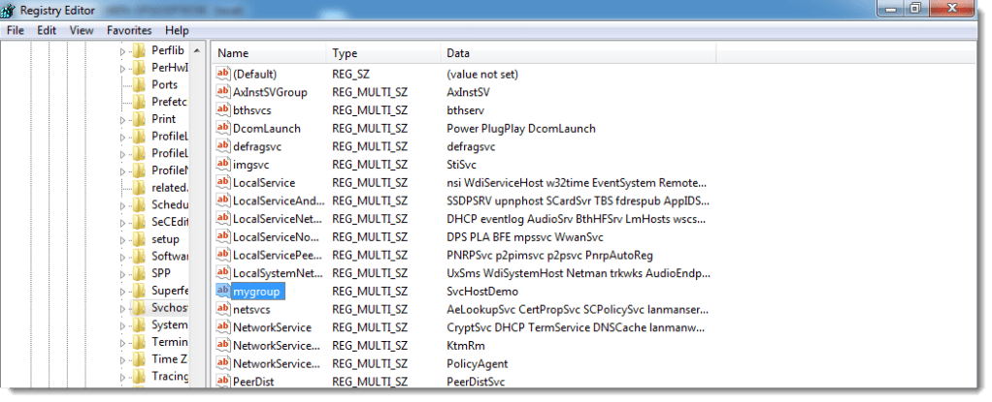Click the imgsvc value's icon

coord(222,165)
